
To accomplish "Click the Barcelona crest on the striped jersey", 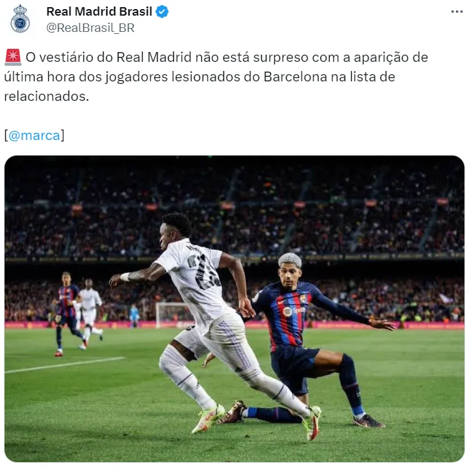I will pos(303,299).
